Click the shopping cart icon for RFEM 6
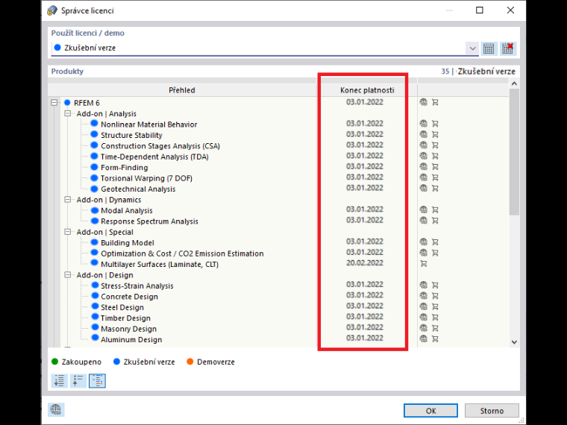The height and width of the screenshot is (425, 567). click(435, 103)
